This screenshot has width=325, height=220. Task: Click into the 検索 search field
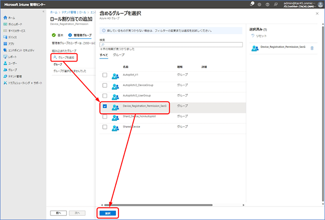pos(171,45)
